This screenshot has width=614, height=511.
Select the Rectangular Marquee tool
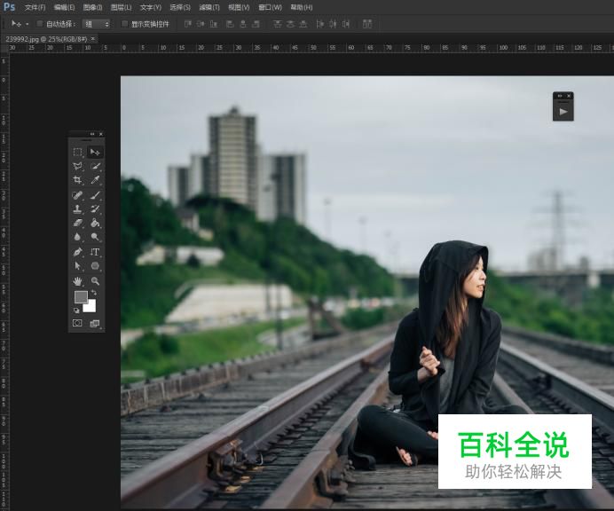click(x=78, y=153)
